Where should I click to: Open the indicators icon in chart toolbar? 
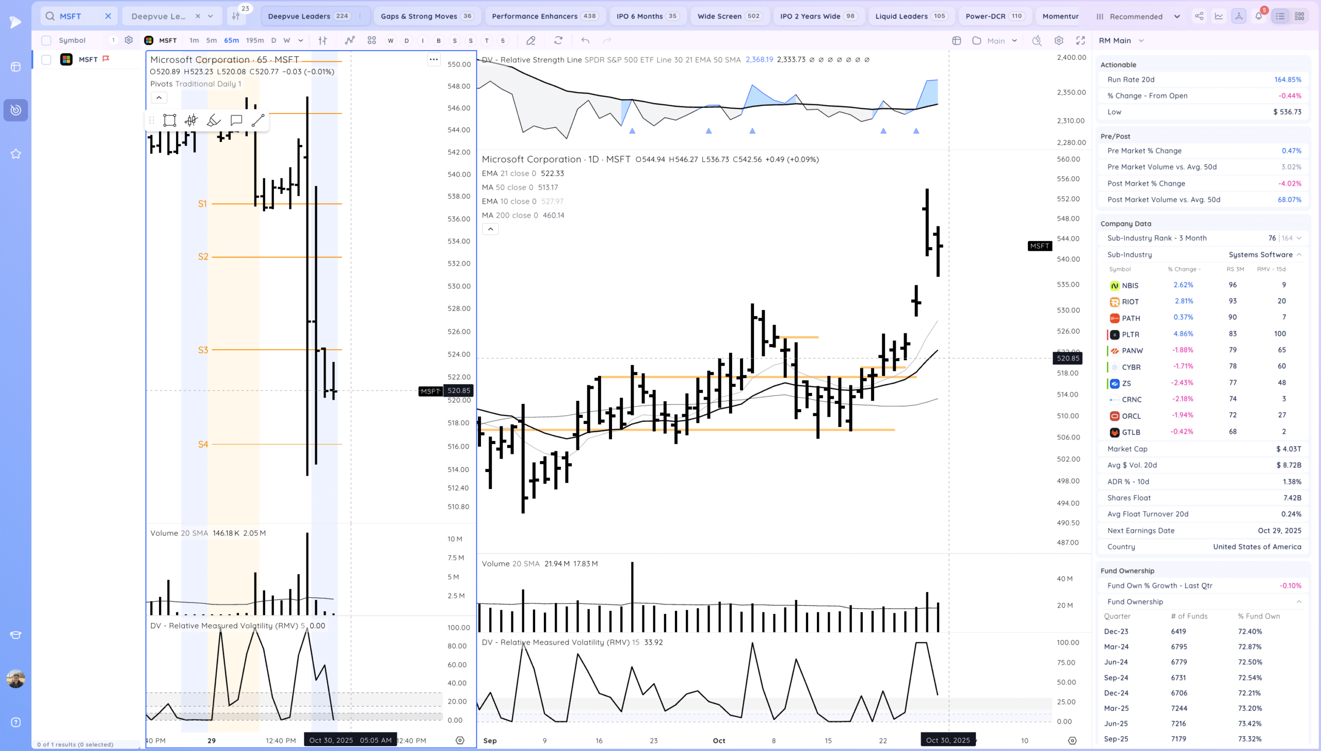[x=350, y=40]
